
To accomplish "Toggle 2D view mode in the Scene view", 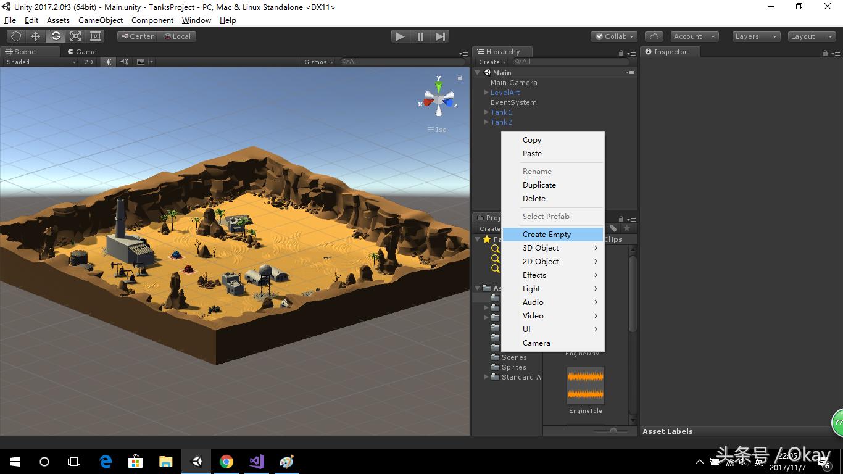I will 88,62.
